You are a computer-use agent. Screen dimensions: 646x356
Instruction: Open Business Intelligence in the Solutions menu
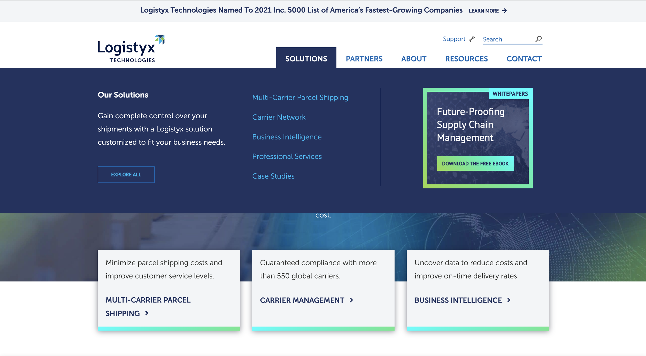pos(287,137)
